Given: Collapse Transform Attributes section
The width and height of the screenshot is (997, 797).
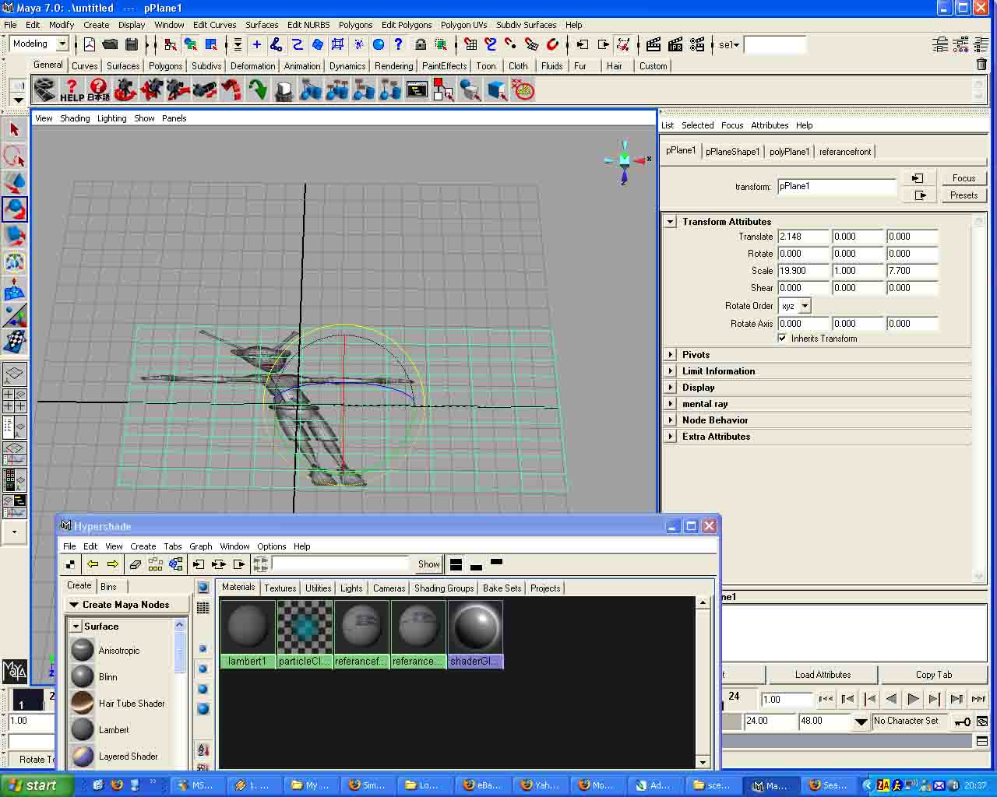Looking at the screenshot, I should 670,222.
